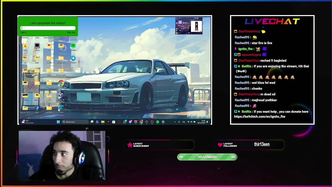Viewport: 332px width, 187px height.
Task: Open Microsoft Store from the taskbar
Action: (x=114, y=122)
